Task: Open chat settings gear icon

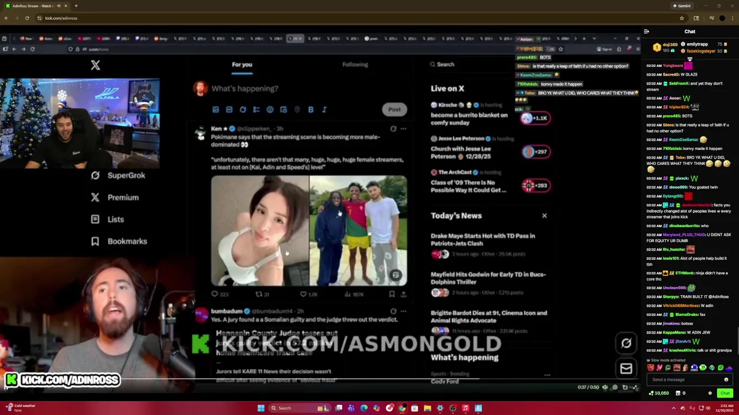Action: 710,393
